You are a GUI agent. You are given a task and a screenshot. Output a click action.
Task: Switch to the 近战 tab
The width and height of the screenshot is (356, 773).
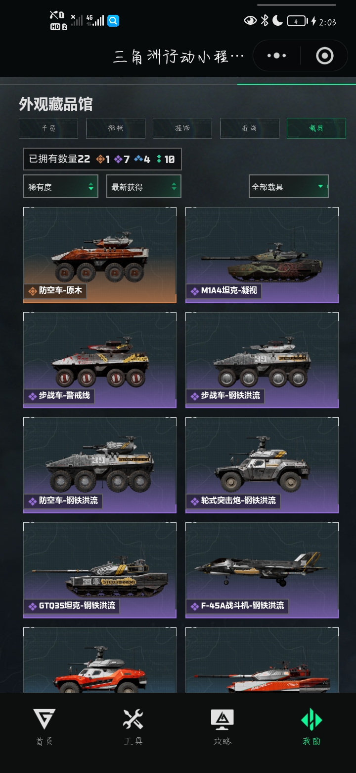pos(250,128)
